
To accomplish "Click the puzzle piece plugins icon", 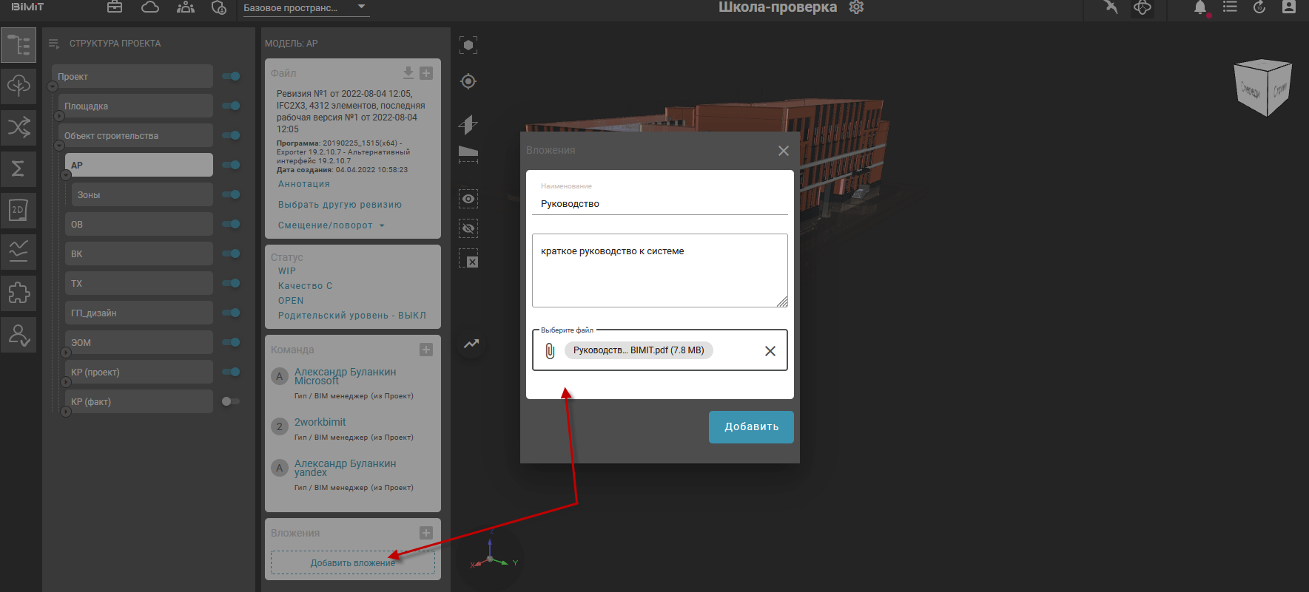I will 18,293.
